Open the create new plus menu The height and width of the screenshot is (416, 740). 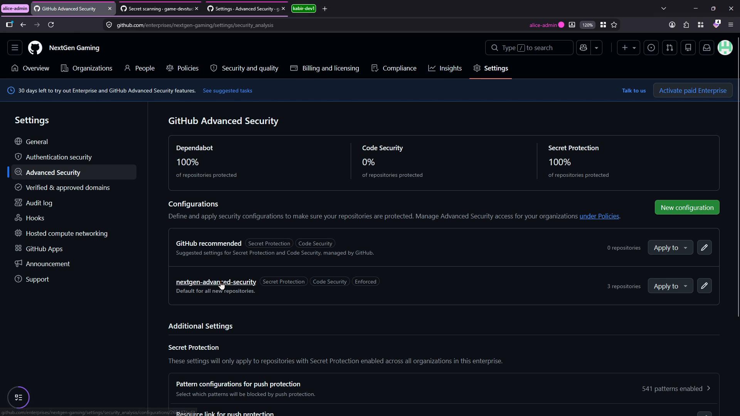pyautogui.click(x=628, y=48)
